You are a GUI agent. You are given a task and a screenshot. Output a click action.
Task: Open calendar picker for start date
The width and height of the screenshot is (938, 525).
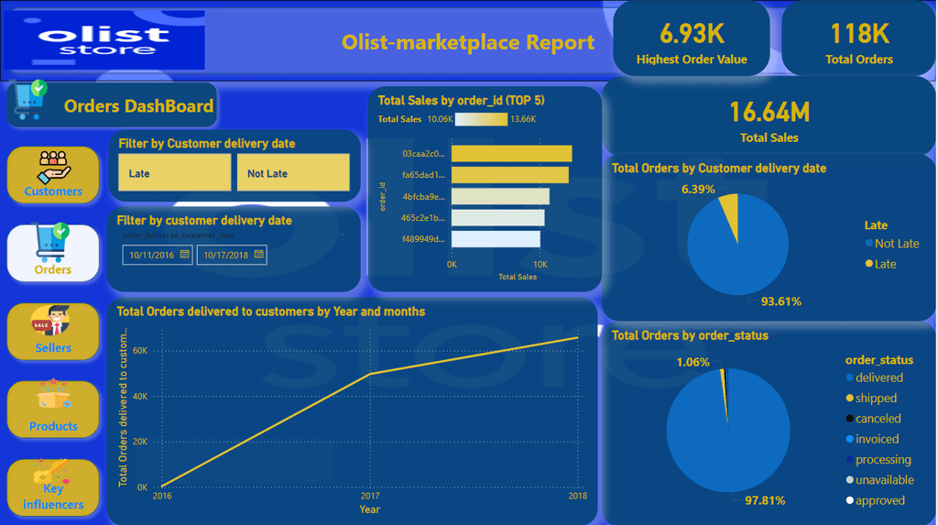(185, 255)
